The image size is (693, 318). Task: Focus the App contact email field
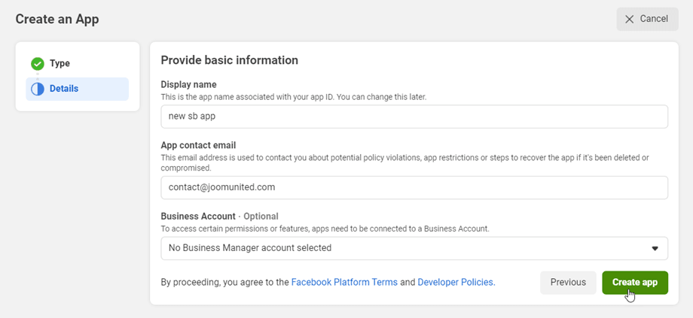coord(414,188)
